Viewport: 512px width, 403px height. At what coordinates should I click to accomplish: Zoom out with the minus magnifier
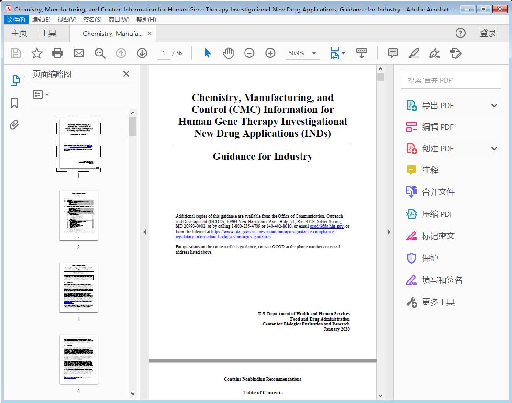point(249,53)
